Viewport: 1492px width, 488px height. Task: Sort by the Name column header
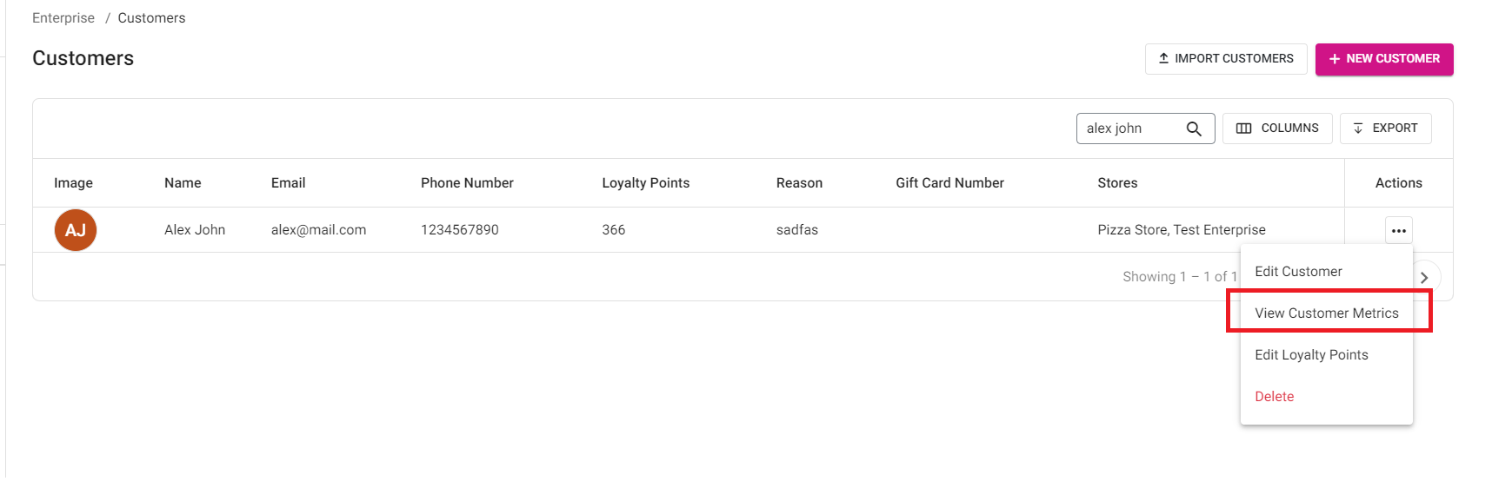click(183, 183)
